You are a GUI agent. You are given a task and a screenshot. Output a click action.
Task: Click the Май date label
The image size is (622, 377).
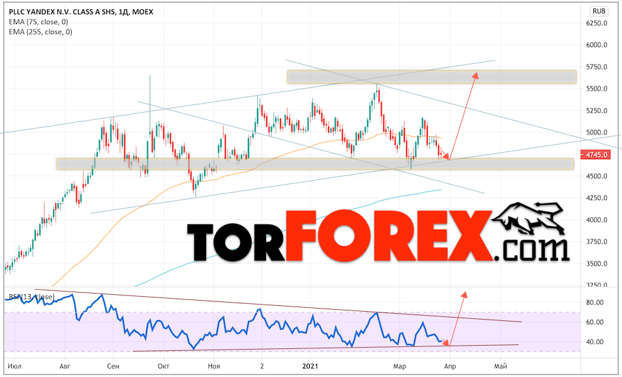[500, 366]
